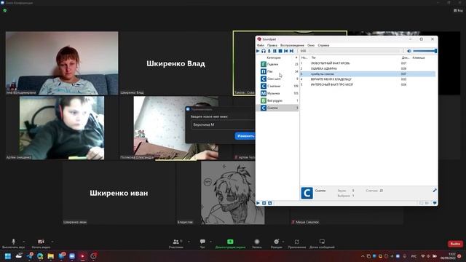Expand the arrow next to participants button
The width and height of the screenshot is (466, 262).
189,242
